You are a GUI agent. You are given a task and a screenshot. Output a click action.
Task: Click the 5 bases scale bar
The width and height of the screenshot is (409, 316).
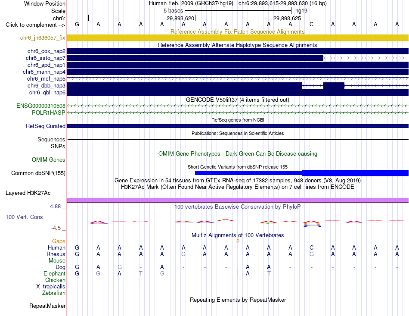pos(238,11)
